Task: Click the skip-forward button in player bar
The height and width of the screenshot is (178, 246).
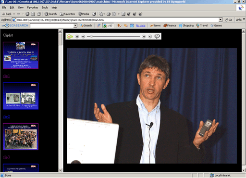Action: click(x=144, y=37)
